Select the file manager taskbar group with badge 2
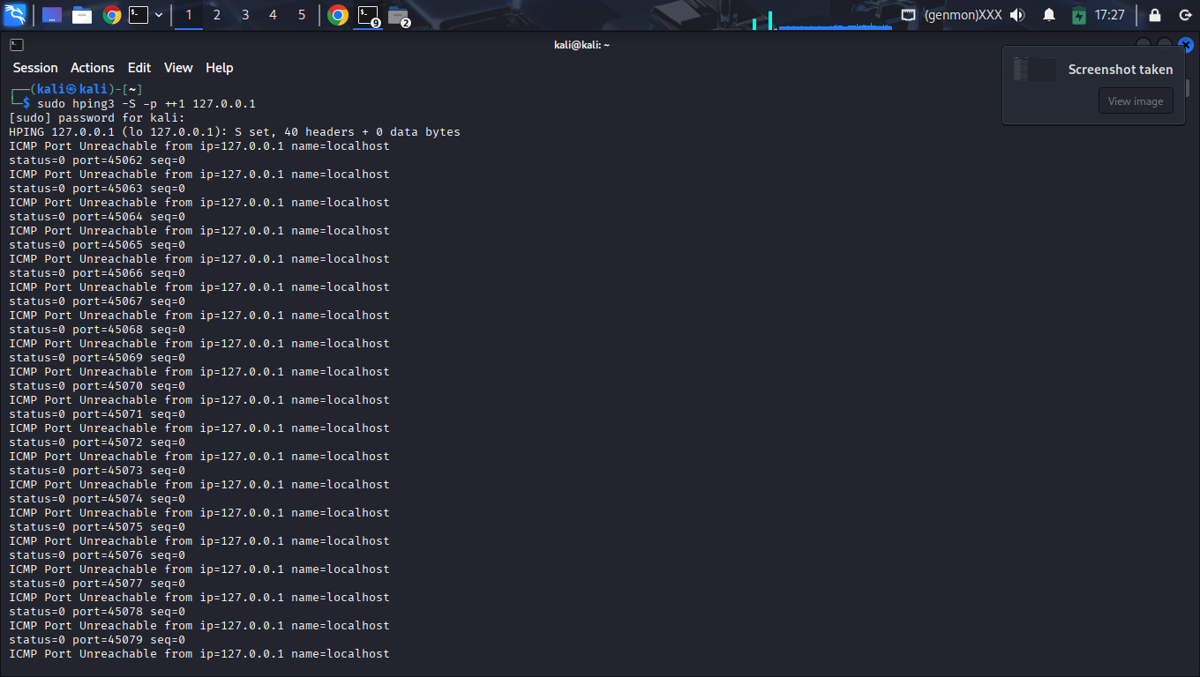The height and width of the screenshot is (677, 1200). point(398,15)
